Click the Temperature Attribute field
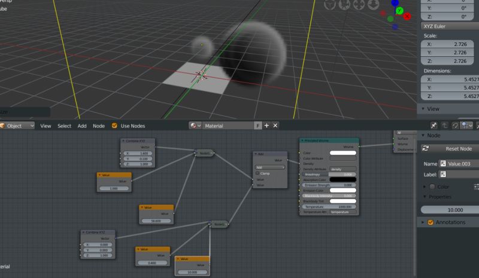Image resolution: width=479 pixels, height=278 pixels. [x=342, y=212]
